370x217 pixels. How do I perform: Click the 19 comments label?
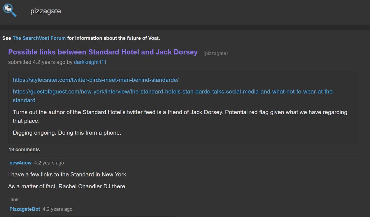[24, 149]
